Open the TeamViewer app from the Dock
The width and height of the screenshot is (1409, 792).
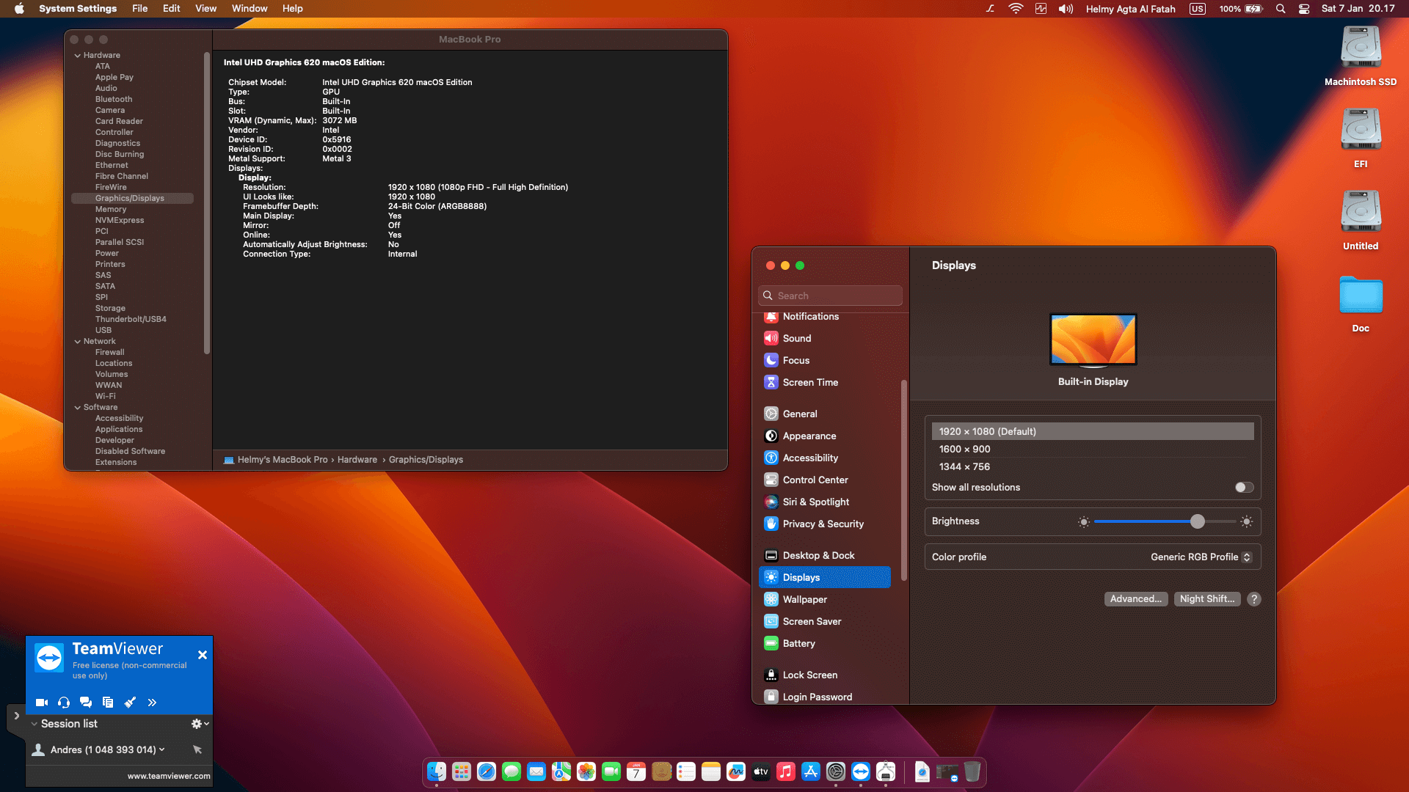860,771
